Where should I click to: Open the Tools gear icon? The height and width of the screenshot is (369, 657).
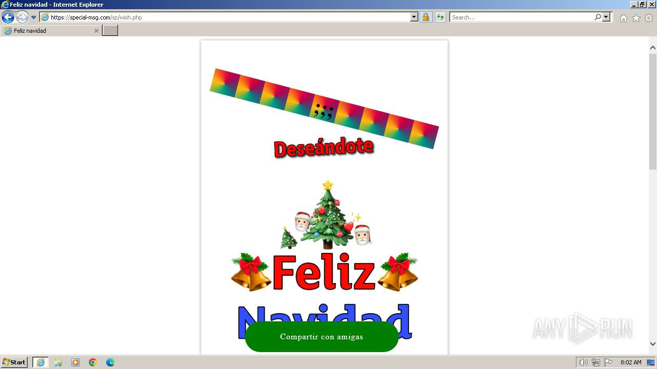tap(649, 18)
